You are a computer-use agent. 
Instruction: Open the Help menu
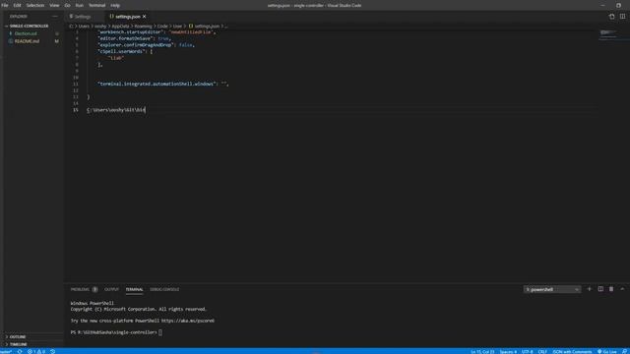tap(115, 6)
